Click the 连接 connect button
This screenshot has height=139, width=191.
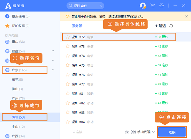point(172,132)
